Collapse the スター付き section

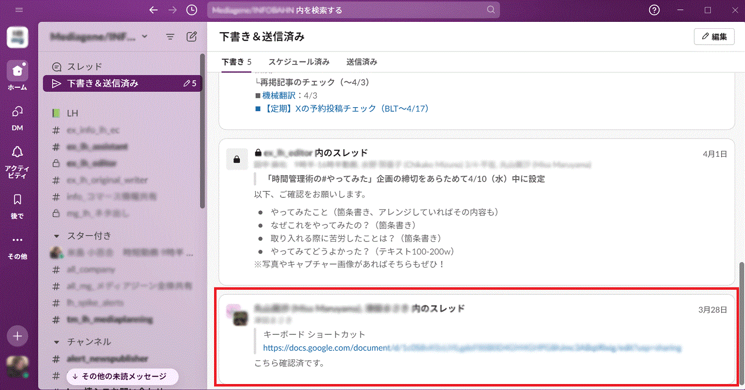click(x=57, y=236)
